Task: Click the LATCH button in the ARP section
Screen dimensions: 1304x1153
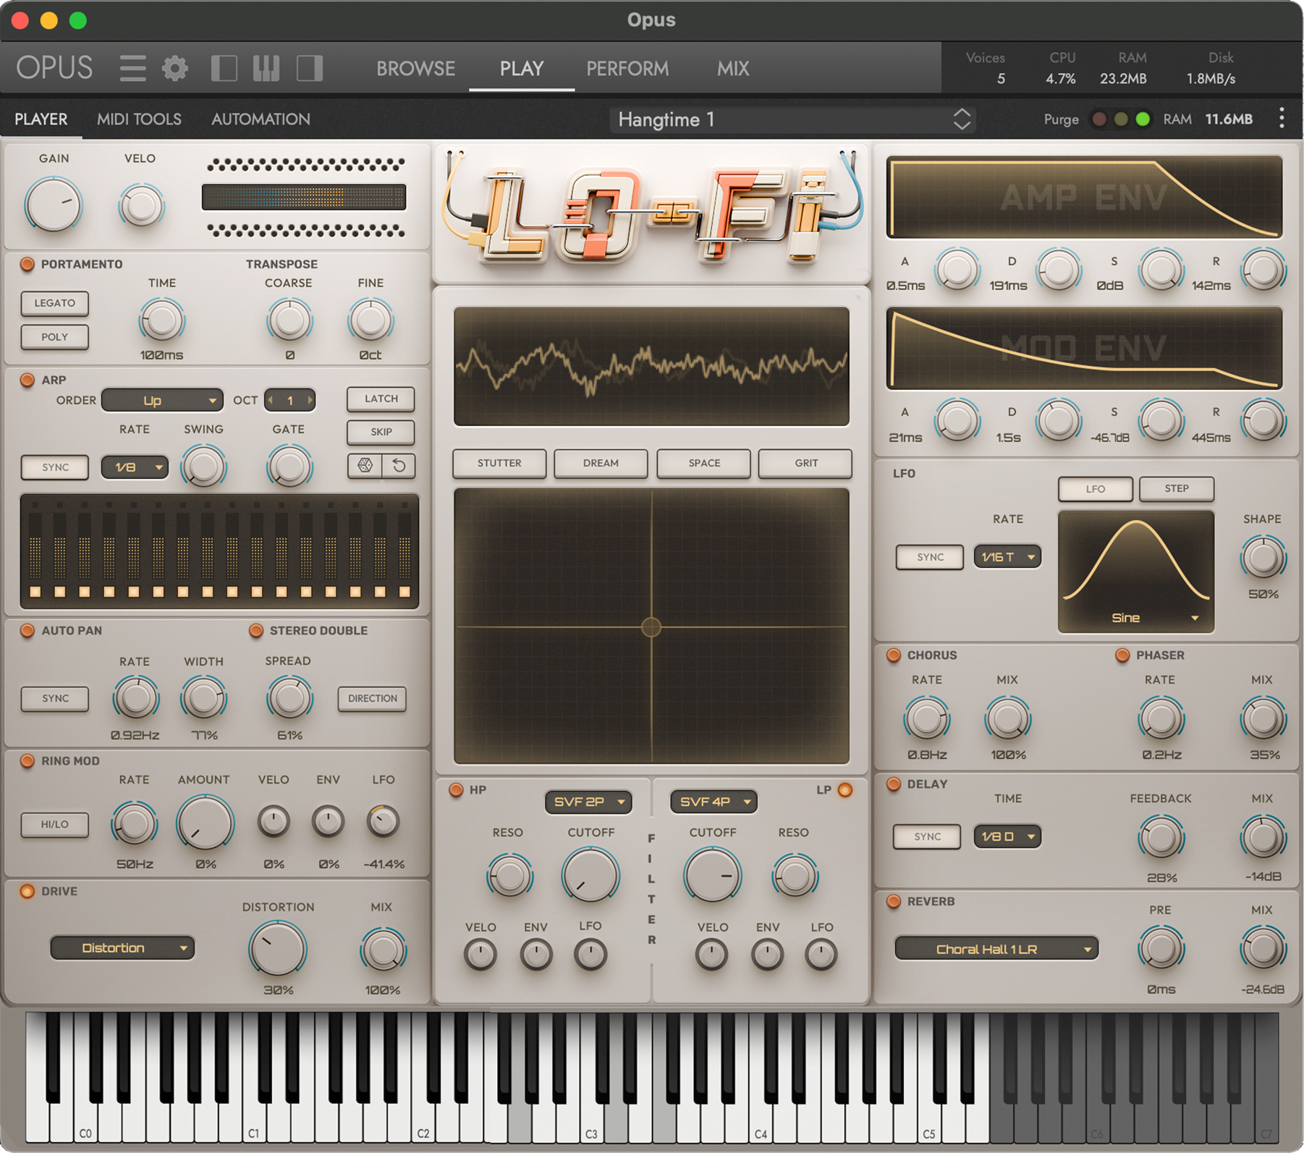Action: (x=379, y=399)
